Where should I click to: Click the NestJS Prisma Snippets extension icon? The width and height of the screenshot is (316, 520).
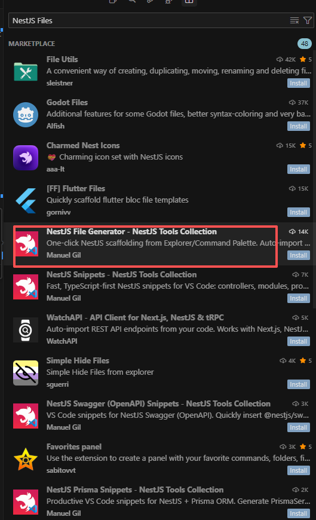click(x=26, y=502)
